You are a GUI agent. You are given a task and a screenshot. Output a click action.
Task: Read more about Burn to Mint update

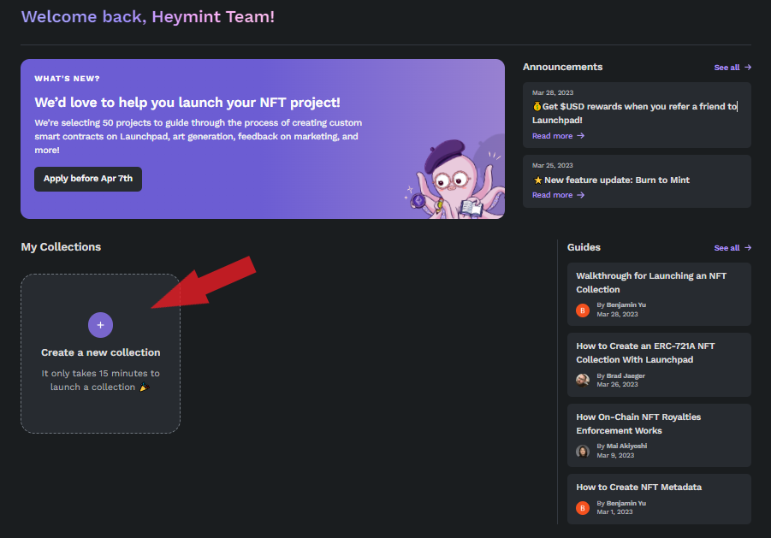click(558, 195)
